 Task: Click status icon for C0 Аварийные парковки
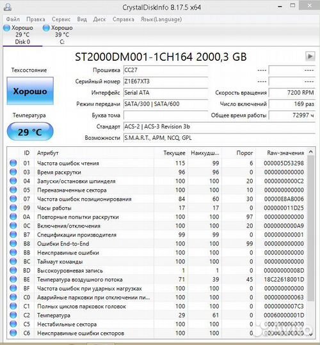pos(13,297)
